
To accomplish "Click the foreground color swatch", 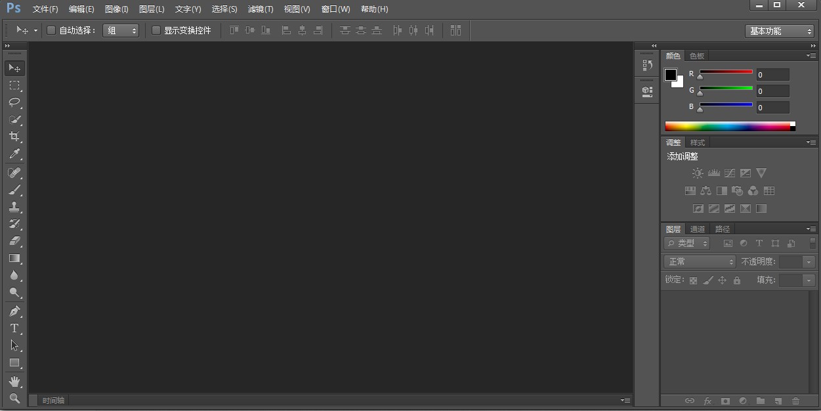I will point(671,75).
